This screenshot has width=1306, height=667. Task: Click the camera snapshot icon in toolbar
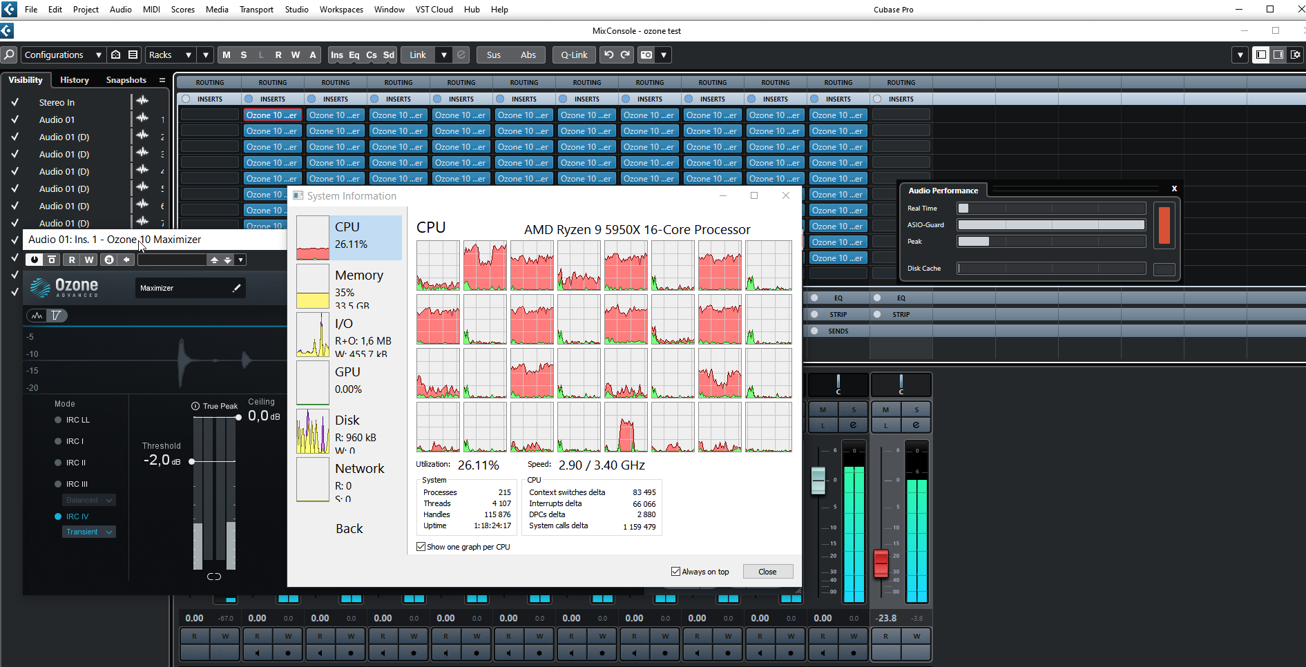[646, 55]
